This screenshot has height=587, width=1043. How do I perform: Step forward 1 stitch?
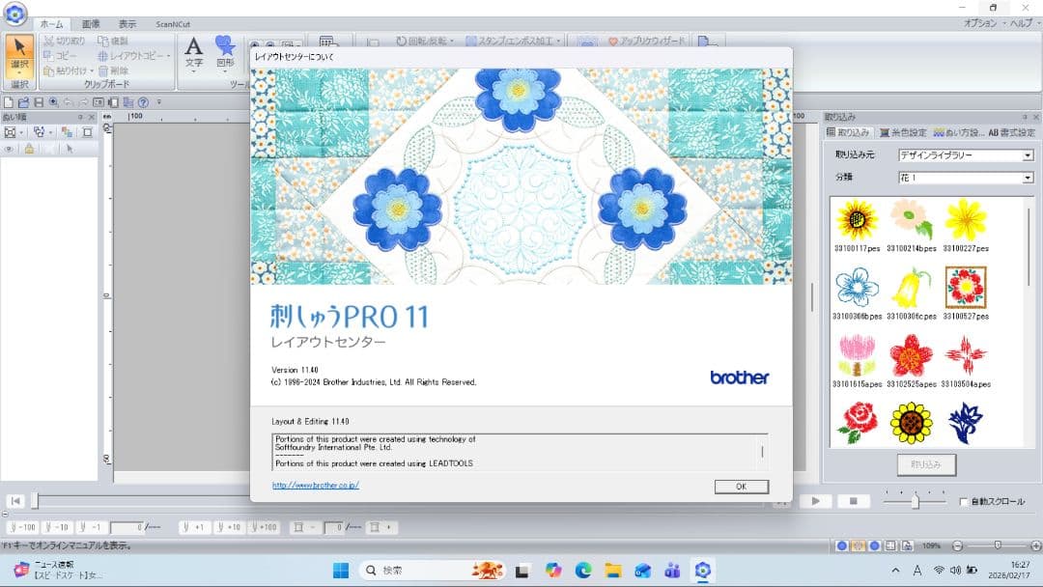193,527
